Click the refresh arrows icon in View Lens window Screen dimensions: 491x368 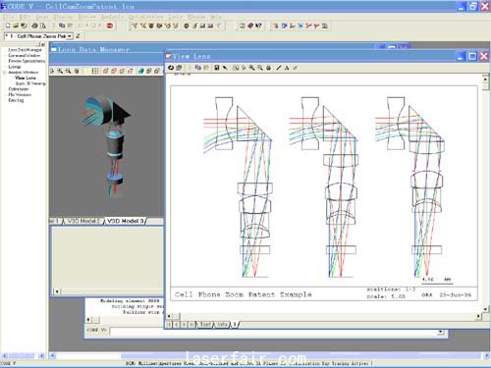(171, 68)
